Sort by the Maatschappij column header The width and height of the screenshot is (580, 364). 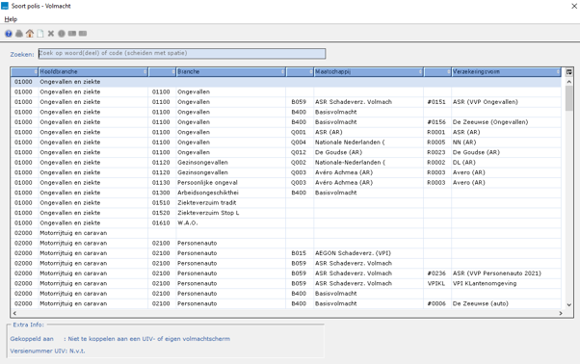tap(368, 71)
